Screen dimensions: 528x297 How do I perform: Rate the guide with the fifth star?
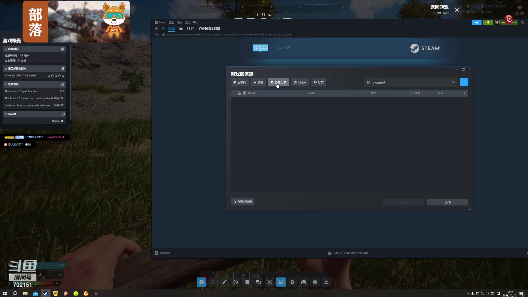[63, 76]
